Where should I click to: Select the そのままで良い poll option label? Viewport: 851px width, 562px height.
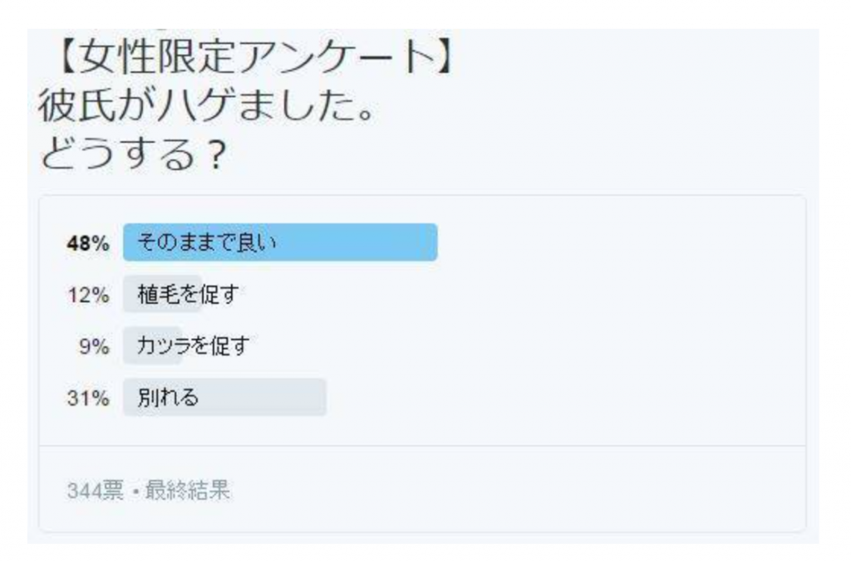207,242
